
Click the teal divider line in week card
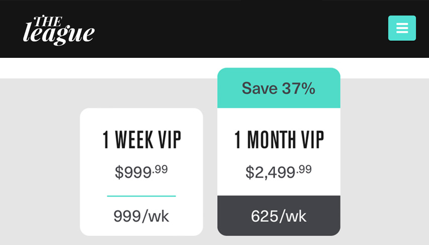pos(141,196)
